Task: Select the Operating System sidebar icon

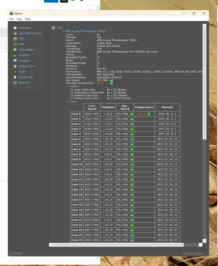Action: (15, 33)
